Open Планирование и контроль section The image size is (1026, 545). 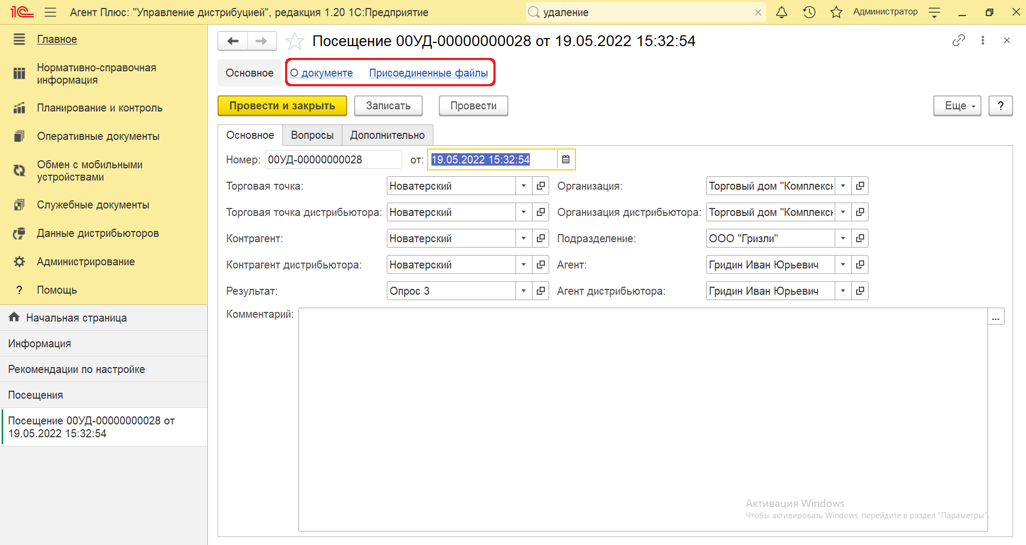(100, 108)
